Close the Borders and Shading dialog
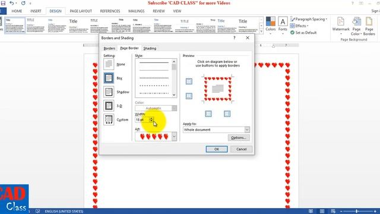Viewport: 380px width, 214px height. point(248,38)
